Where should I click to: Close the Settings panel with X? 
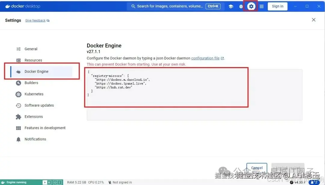(x=314, y=20)
